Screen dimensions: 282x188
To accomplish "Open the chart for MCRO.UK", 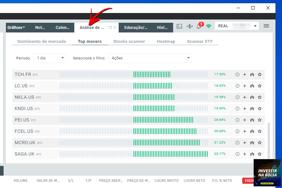I will coord(252,143).
